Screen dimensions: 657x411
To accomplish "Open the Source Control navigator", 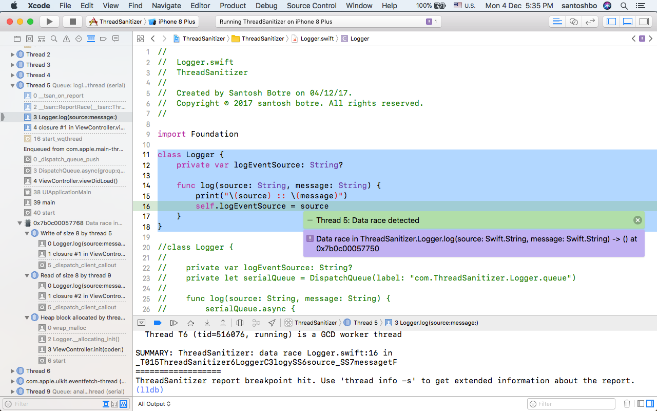I will tap(29, 39).
